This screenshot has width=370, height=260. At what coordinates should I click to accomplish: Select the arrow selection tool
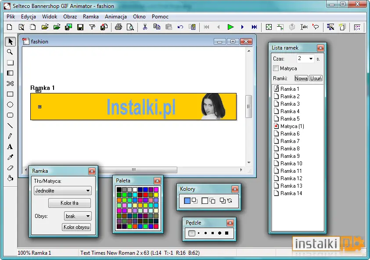[10, 42]
